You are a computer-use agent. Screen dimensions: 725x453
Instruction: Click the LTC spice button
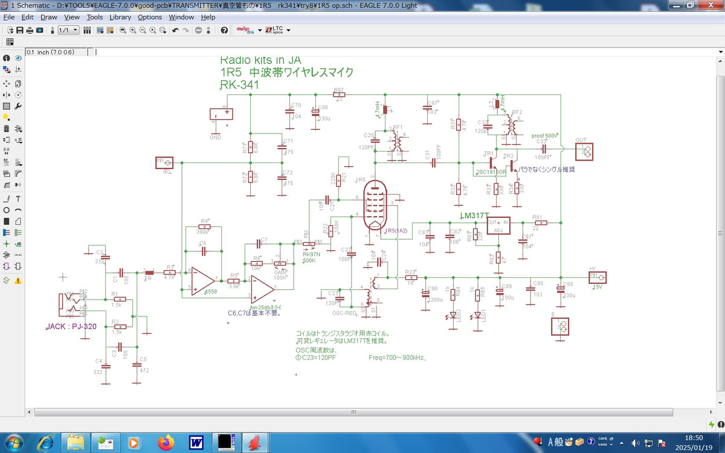(x=275, y=30)
